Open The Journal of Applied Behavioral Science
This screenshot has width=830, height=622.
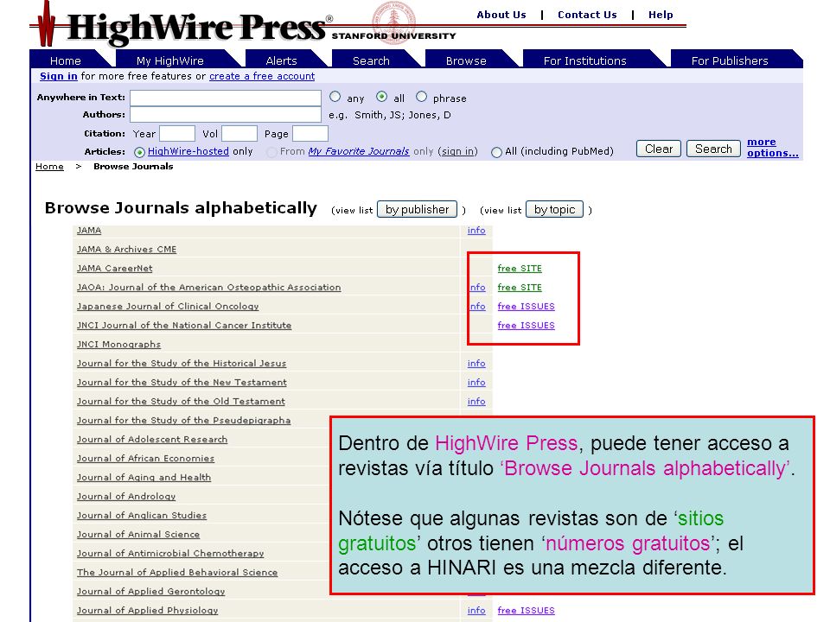point(177,573)
